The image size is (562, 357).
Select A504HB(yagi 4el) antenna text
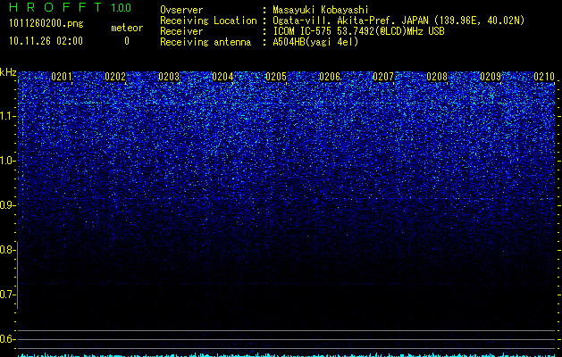(x=315, y=42)
